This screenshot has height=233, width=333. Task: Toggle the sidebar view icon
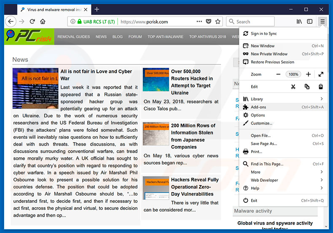click(310, 21)
